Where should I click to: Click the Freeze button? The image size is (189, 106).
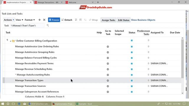click(x=54, y=20)
